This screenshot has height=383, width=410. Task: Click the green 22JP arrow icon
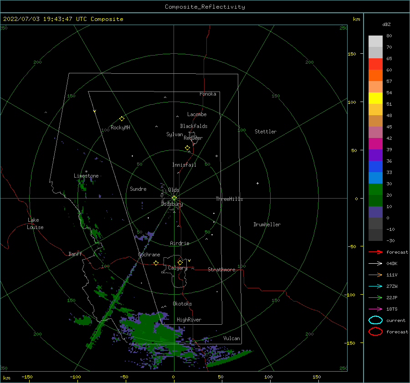click(x=375, y=297)
